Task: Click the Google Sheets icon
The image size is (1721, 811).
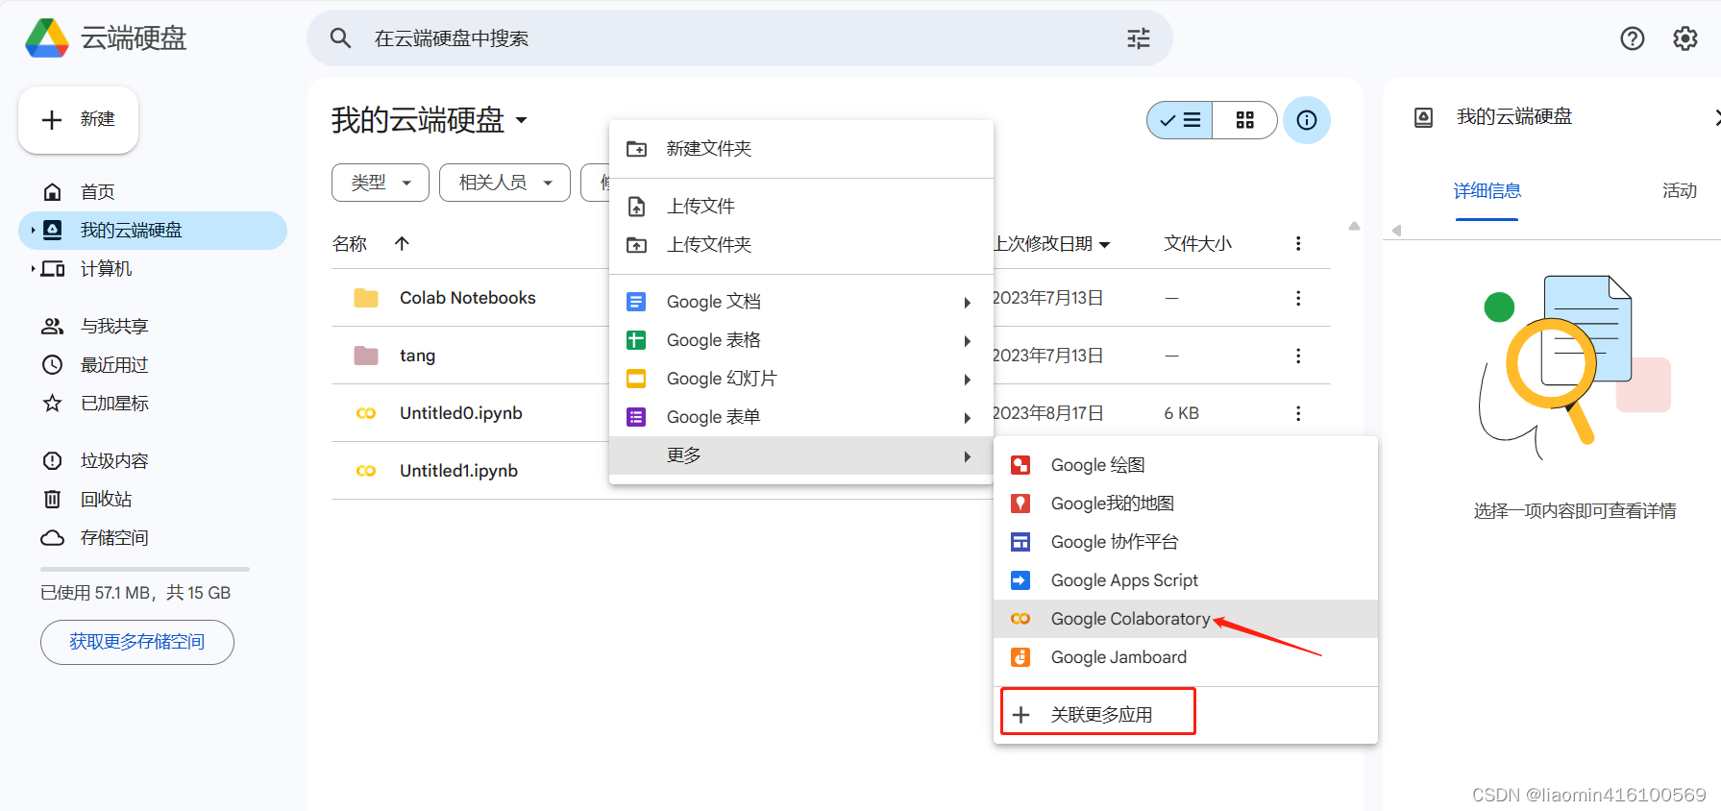Action: coord(636,340)
